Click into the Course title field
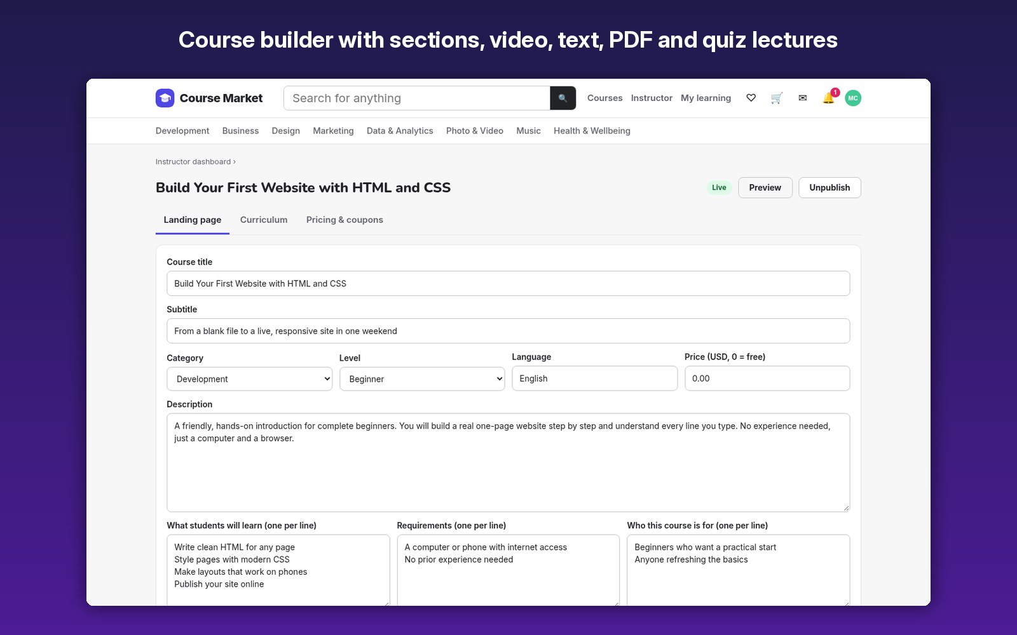Viewport: 1017px width, 635px height. coord(508,283)
